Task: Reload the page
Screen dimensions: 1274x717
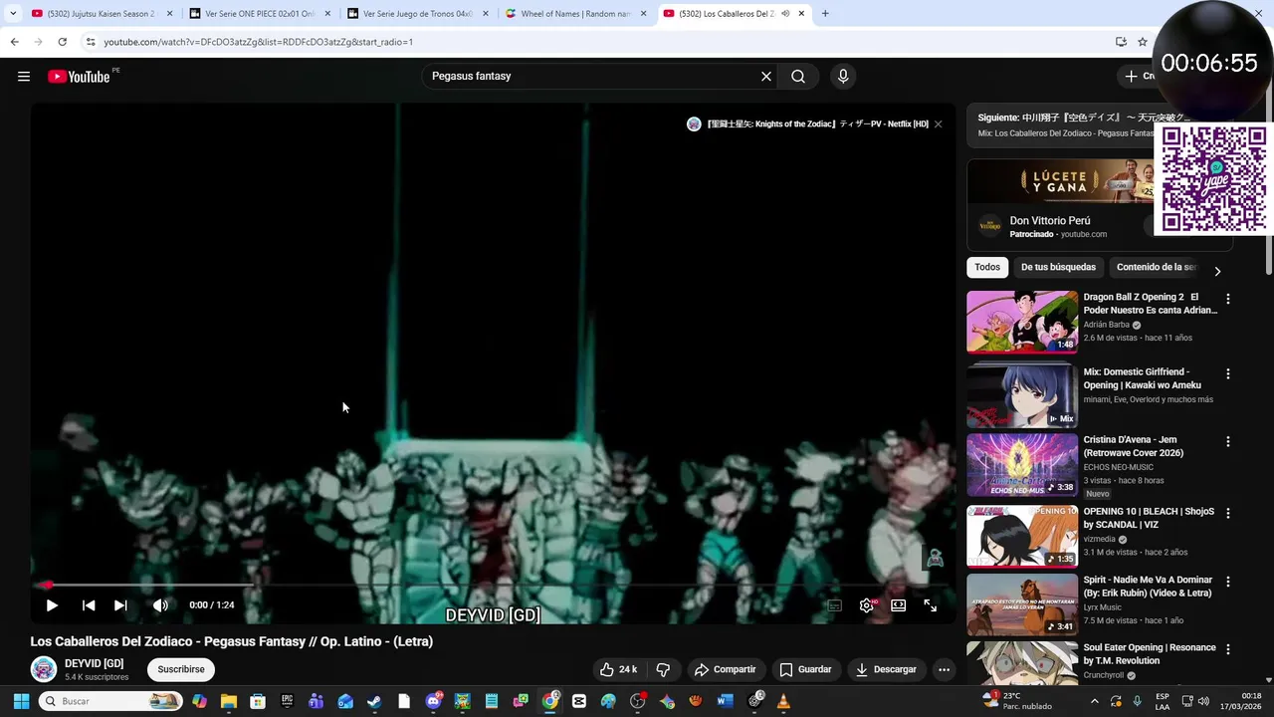Action: (62, 42)
